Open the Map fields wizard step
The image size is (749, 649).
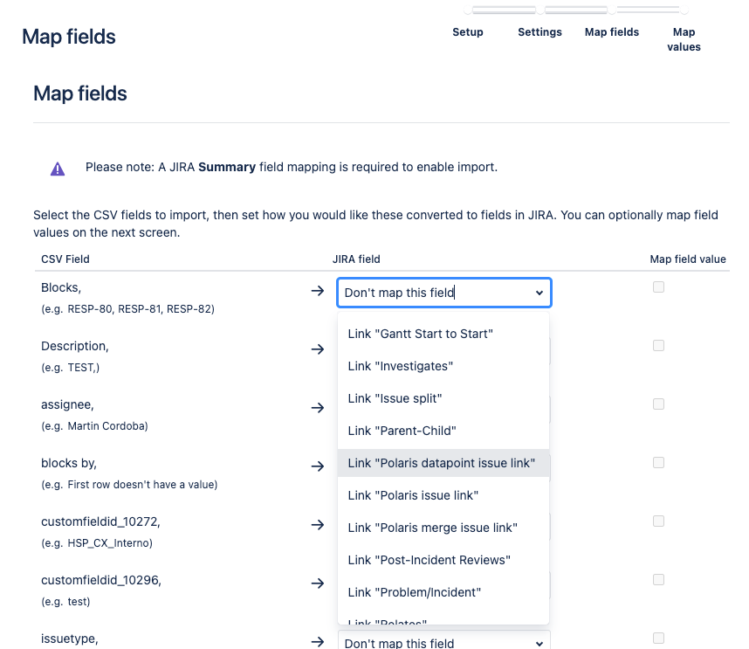[x=612, y=32]
